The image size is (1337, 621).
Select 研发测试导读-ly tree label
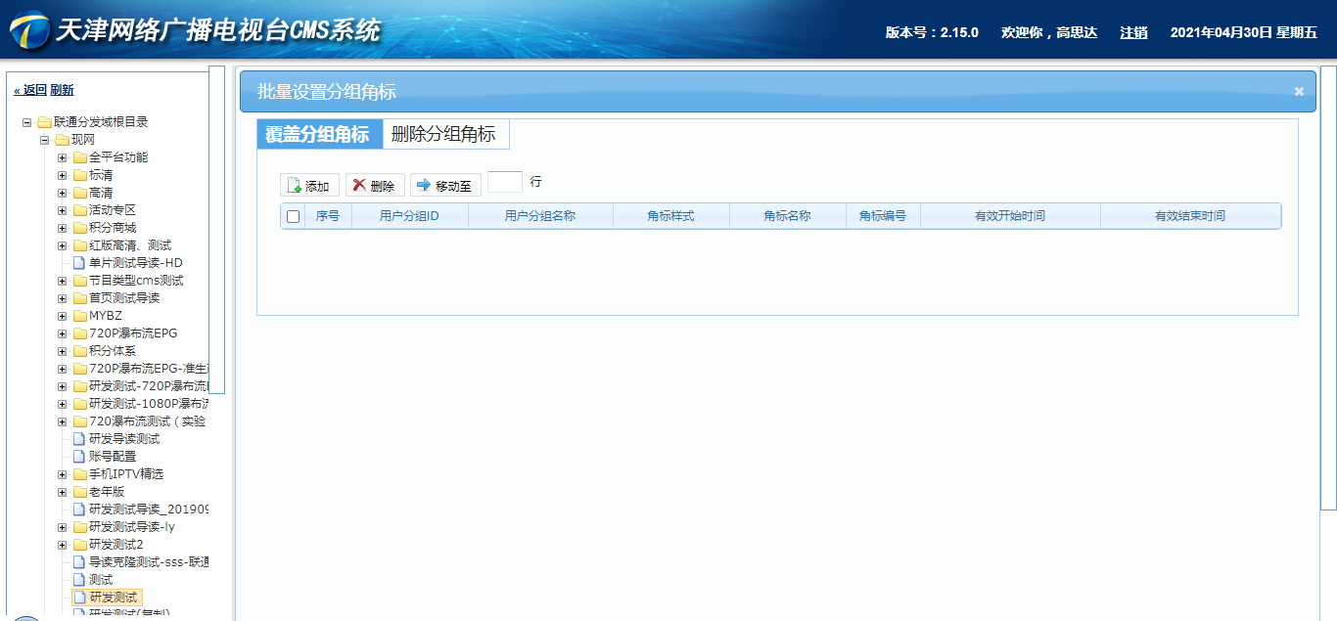(x=132, y=527)
